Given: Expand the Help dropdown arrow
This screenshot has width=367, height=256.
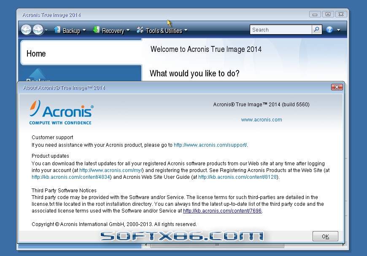Looking at the screenshot, I should [338, 30].
